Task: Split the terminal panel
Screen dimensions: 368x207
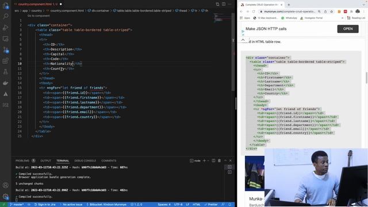Action: point(213,160)
